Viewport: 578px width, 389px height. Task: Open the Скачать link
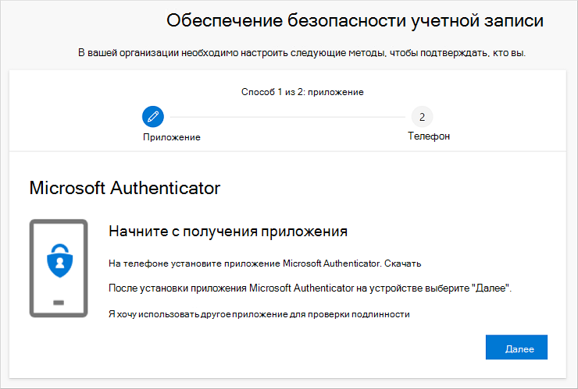[402, 263]
